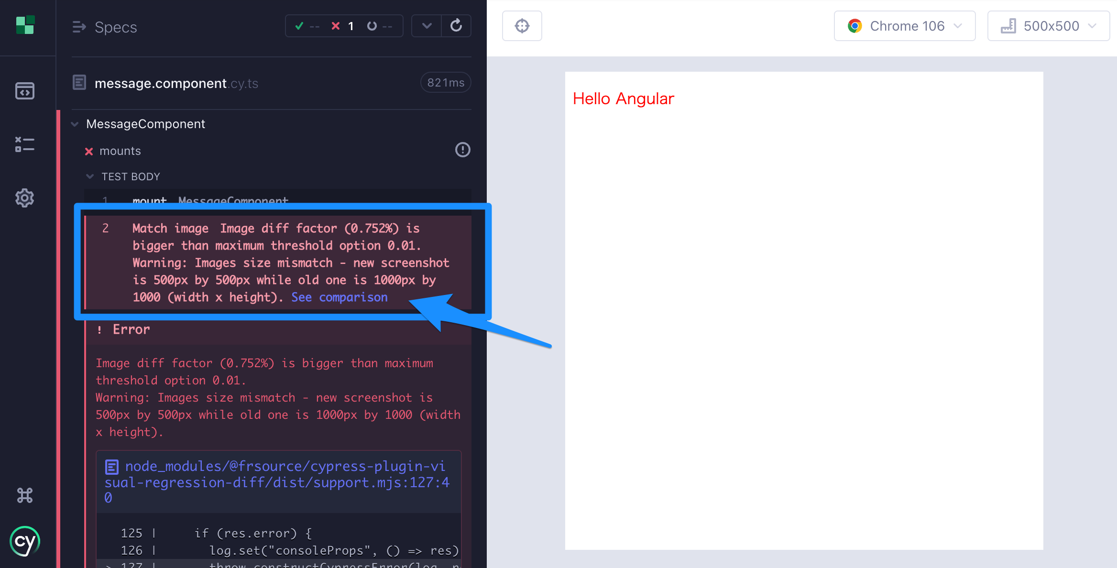
Task: Open the Settings gear page
Action: tap(25, 197)
